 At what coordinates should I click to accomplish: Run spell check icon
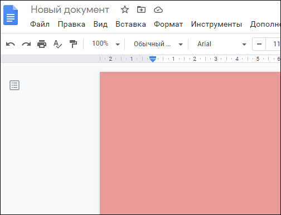pos(57,44)
